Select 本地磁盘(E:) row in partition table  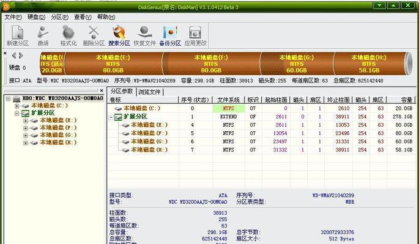[x=261, y=125]
